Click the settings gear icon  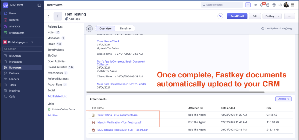pos(280,5)
